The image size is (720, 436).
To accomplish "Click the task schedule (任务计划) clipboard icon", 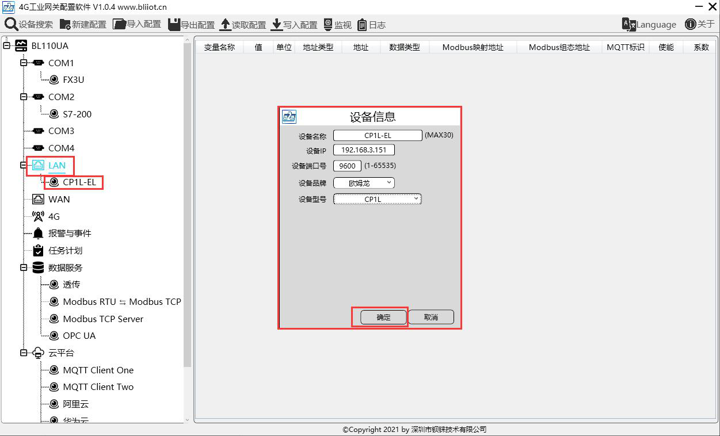I will point(38,251).
